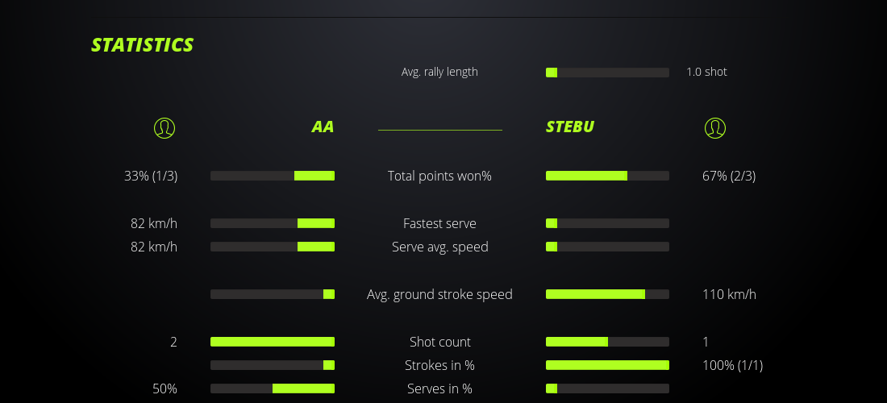Screen dimensions: 887x403
Task: Click STEBU's Total points won bar
Action: [x=607, y=176]
